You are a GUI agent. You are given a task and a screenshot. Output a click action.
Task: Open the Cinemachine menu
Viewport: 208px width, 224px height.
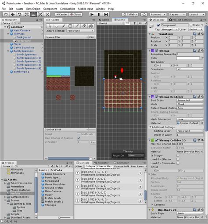coord(68,9)
